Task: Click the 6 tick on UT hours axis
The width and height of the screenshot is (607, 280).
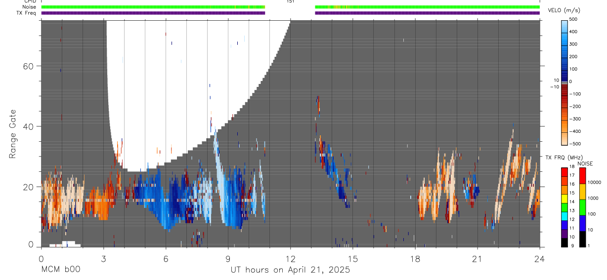Action: click(x=166, y=259)
